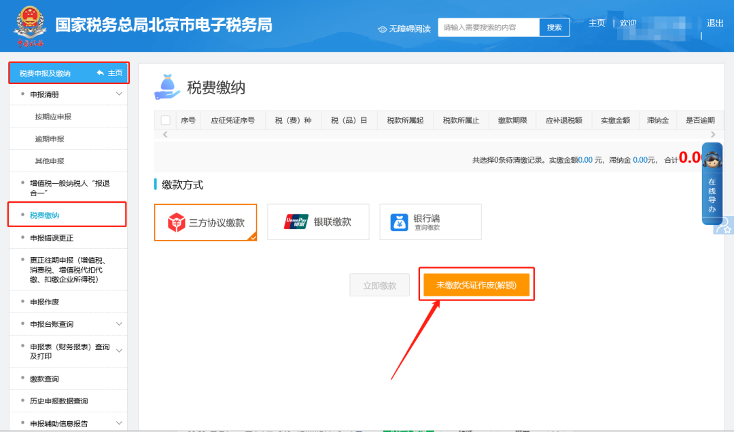Tick the select-all checkbox in table header
This screenshot has width=734, height=432.
pyautogui.click(x=165, y=120)
